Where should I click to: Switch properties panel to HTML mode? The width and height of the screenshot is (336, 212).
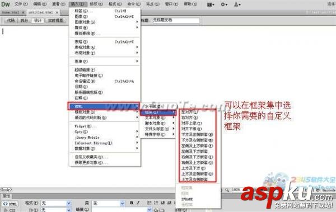click(x=10, y=204)
